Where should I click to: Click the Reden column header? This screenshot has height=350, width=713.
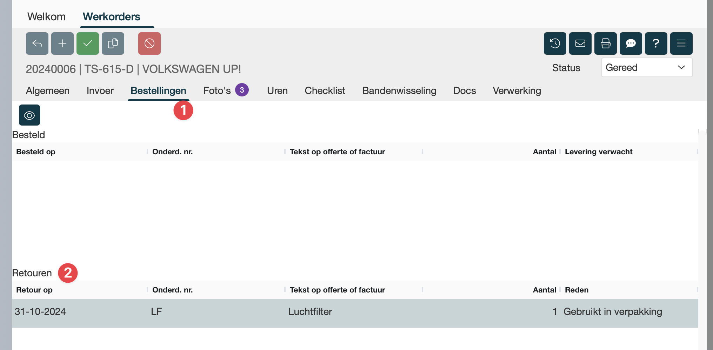[577, 290]
